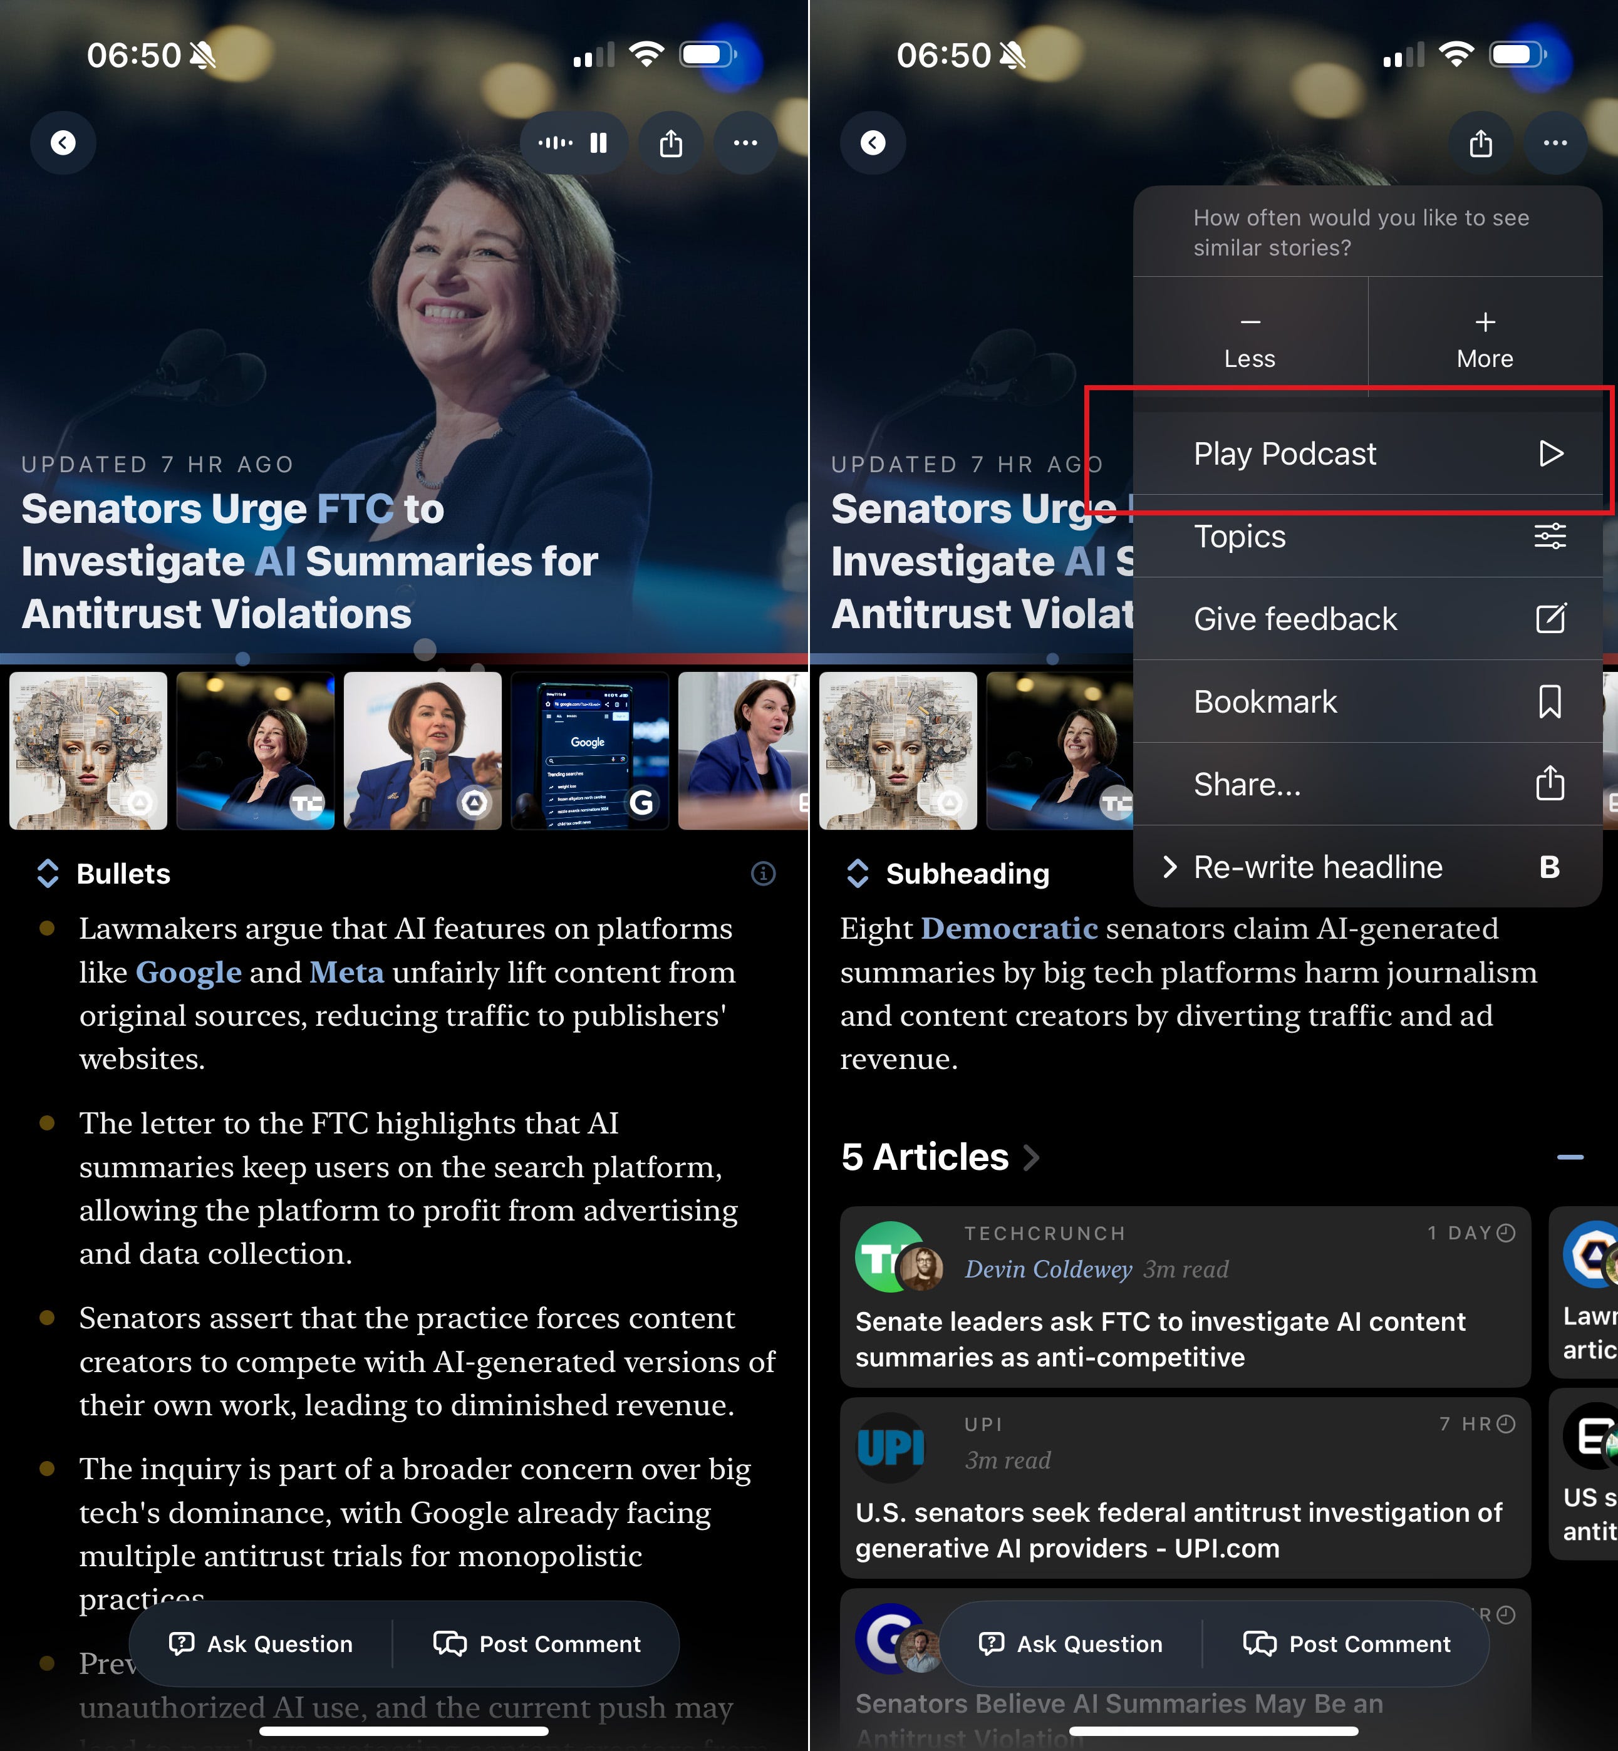Open Google search phone thumbnail

click(590, 750)
